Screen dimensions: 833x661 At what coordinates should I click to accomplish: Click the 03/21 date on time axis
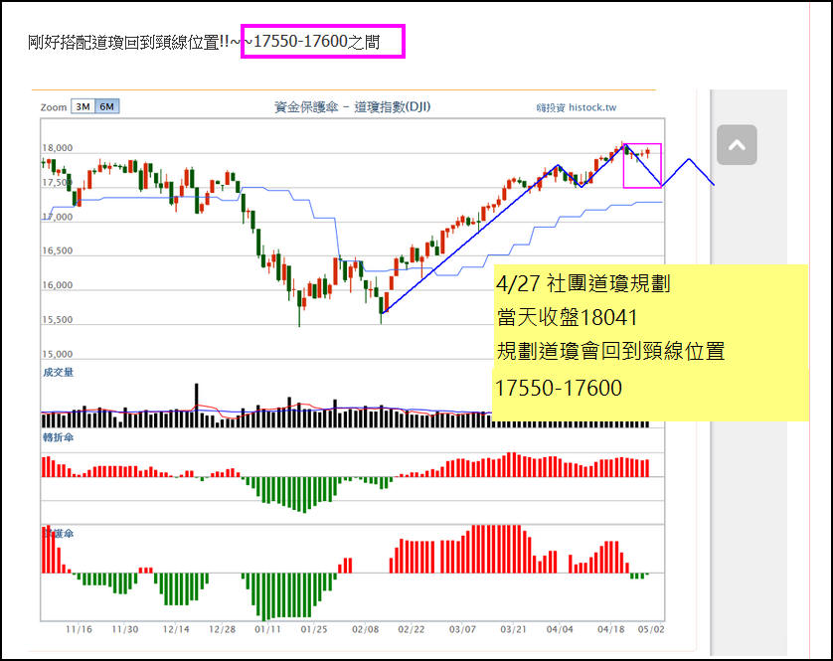click(513, 629)
